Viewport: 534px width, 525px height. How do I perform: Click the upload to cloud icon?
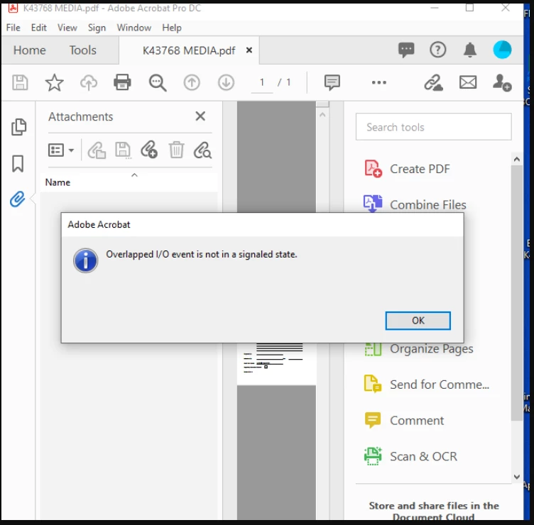click(x=89, y=83)
